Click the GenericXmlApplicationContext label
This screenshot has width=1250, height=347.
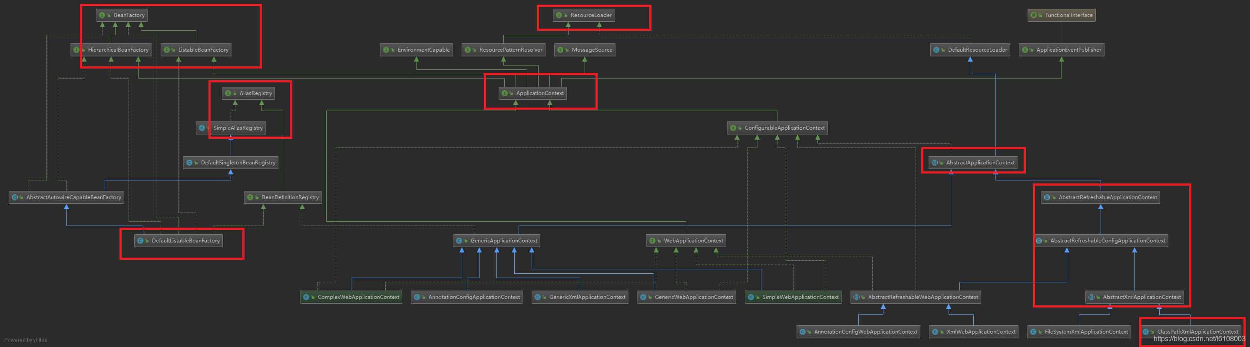(x=587, y=297)
